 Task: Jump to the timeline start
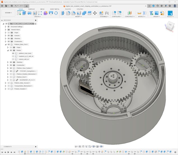(x=2, y=152)
